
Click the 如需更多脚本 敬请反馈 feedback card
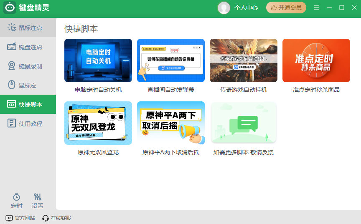click(x=244, y=123)
